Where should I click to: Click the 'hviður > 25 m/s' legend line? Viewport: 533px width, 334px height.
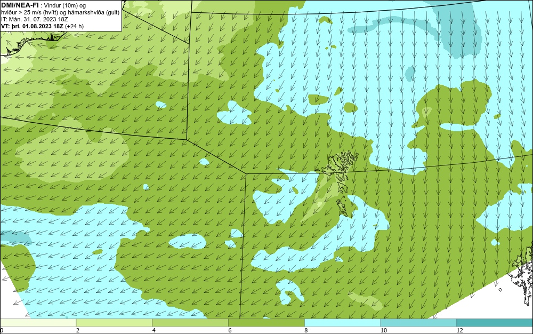coord(60,13)
